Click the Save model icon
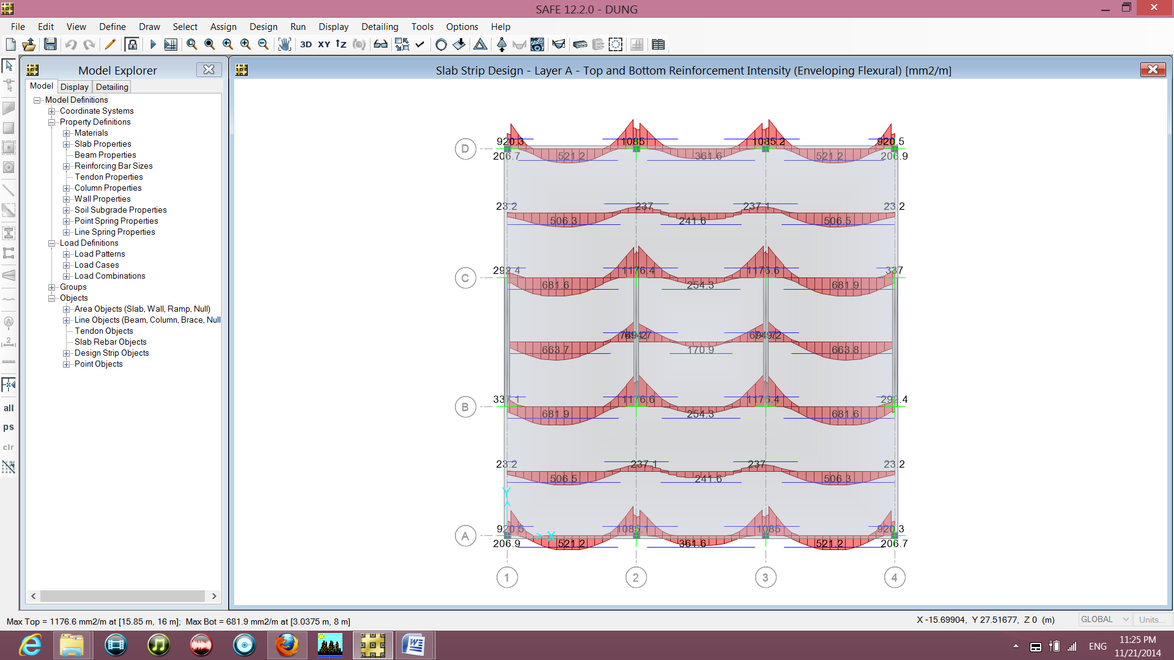Viewport: 1174px width, 660px height. (50, 44)
